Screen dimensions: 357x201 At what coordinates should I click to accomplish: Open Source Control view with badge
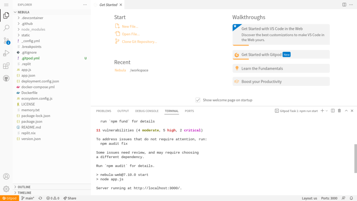(x=6, y=41)
